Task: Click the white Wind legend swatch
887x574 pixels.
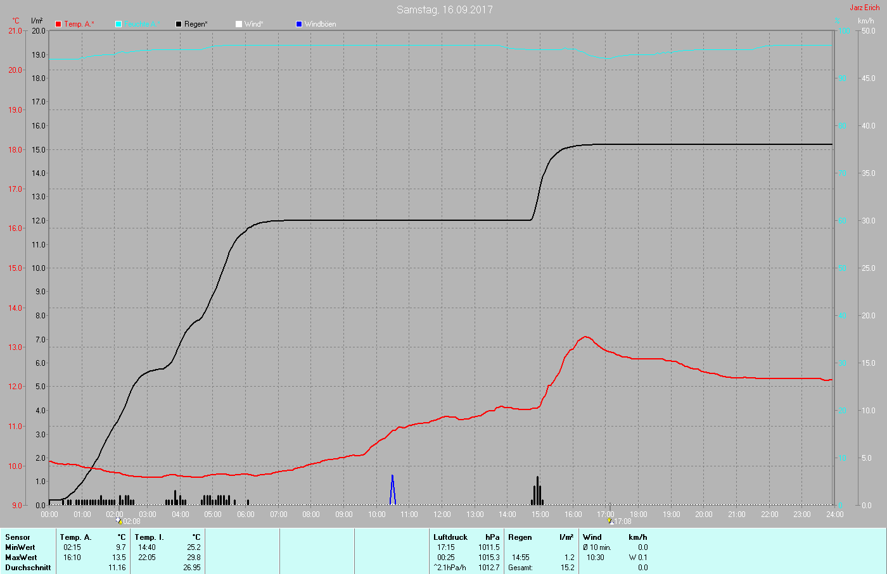Action: coord(239,24)
